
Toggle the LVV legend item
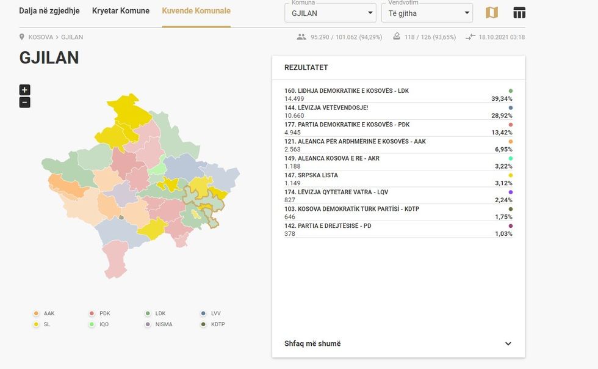click(x=211, y=313)
